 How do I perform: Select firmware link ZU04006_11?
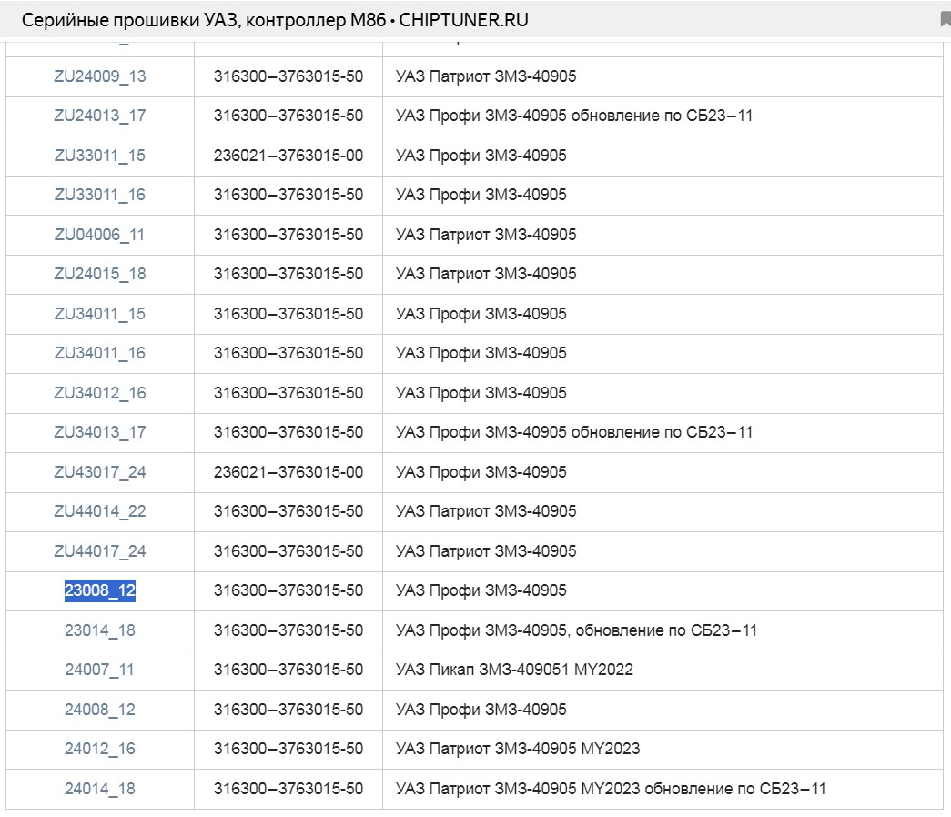(99, 235)
